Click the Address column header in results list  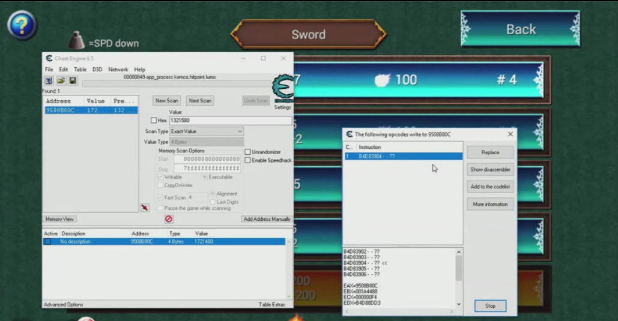pyautogui.click(x=58, y=101)
